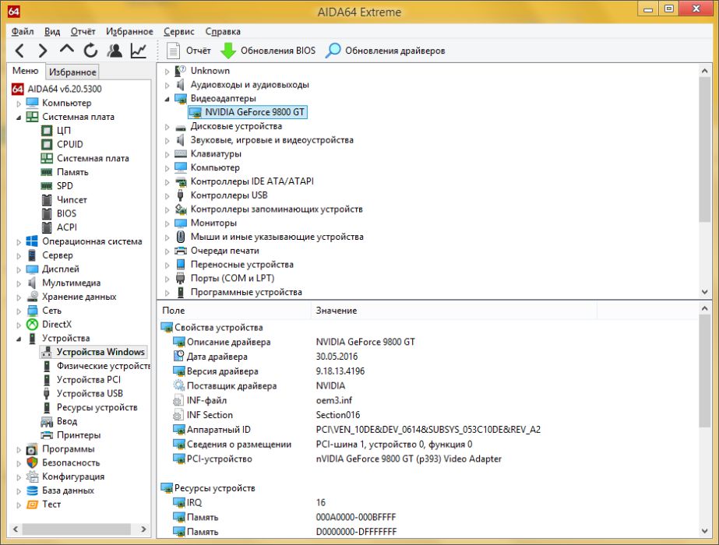Select Контроллеры USB device category
The image size is (719, 545).
pyautogui.click(x=229, y=195)
